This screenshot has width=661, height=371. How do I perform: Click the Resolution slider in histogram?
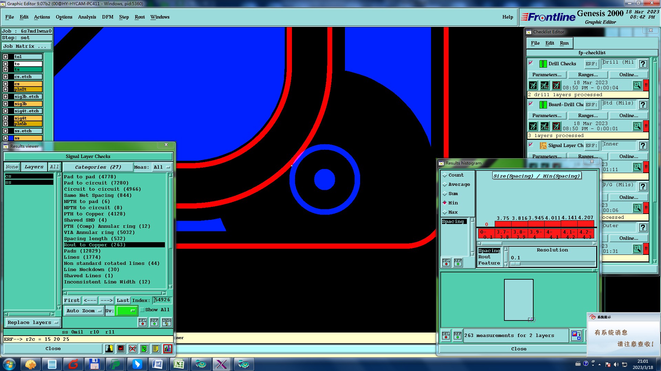[x=552, y=264]
